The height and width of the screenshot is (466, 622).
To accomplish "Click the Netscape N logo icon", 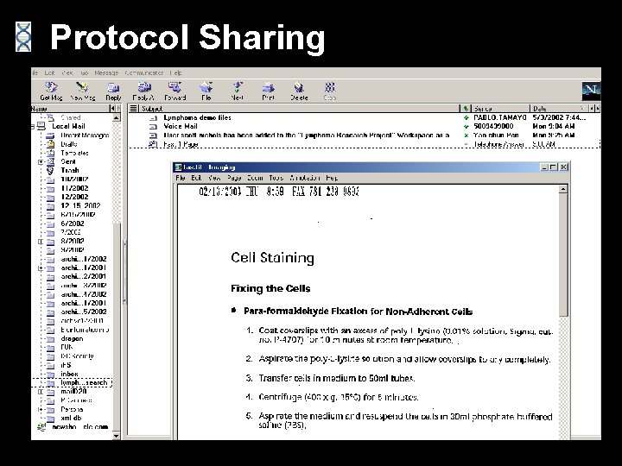I will [x=591, y=91].
